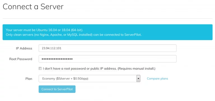Check the no root password checkbox

click(x=40, y=68)
